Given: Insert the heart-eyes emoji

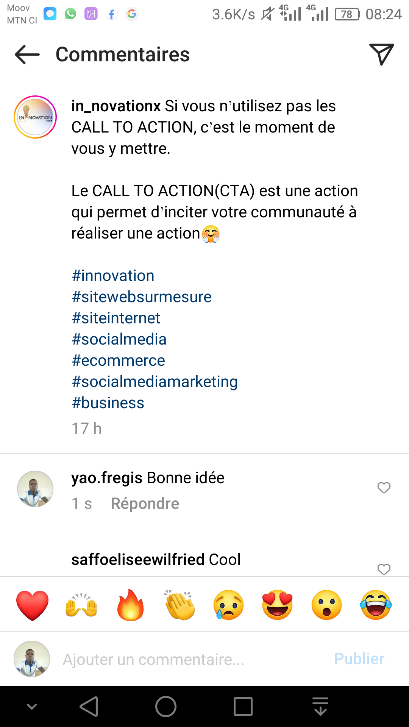Looking at the screenshot, I should 277,605.
